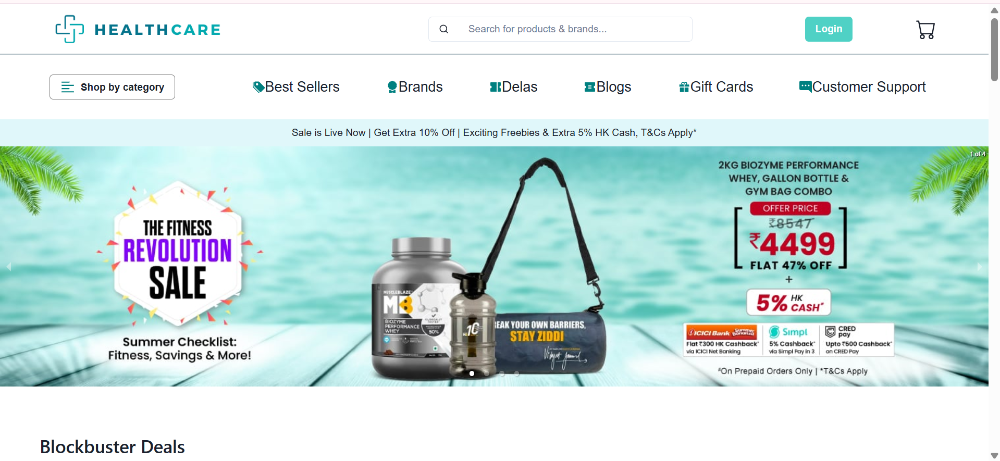
Task: Advance to next banner with right arrow
Action: point(979,267)
